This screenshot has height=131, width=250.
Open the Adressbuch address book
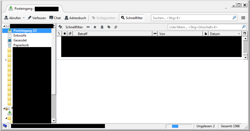point(75,18)
